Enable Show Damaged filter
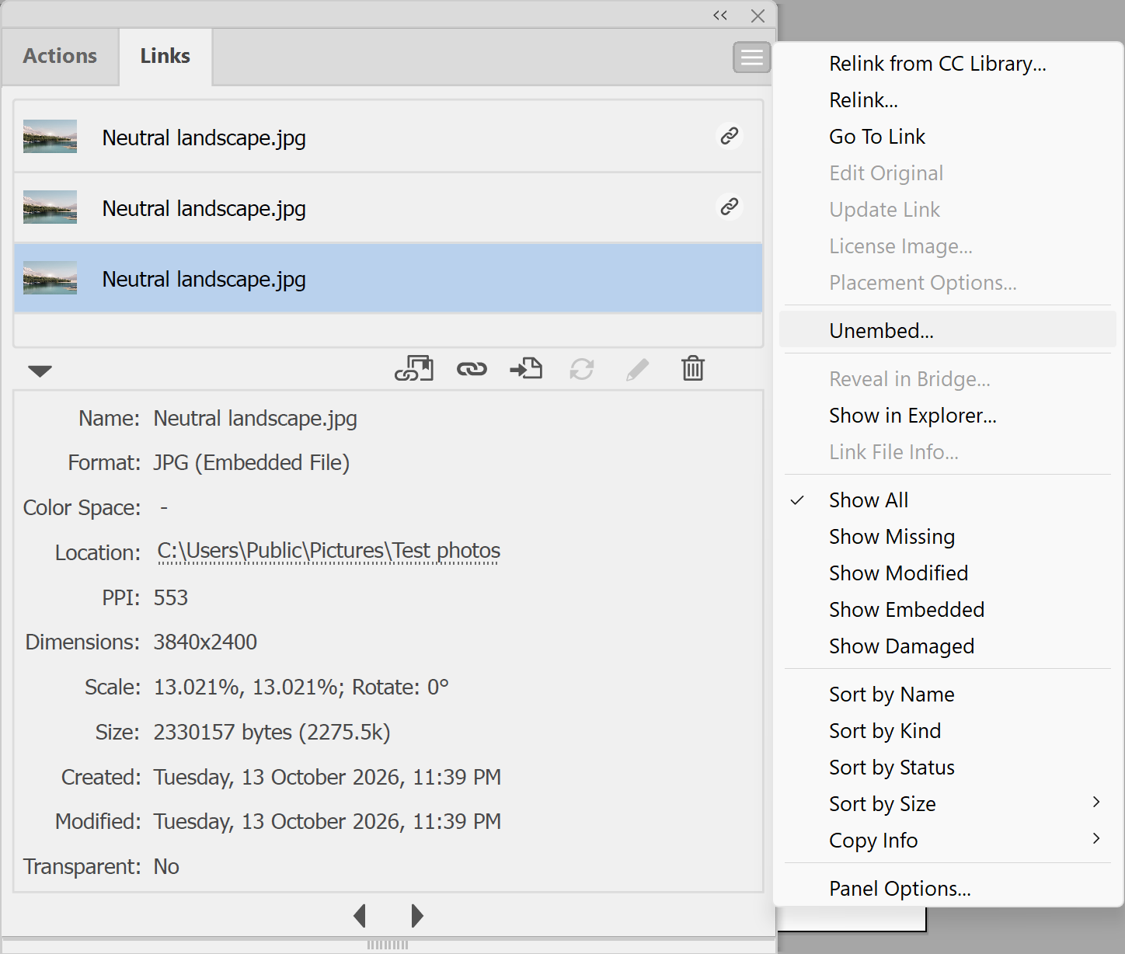 (x=948, y=646)
